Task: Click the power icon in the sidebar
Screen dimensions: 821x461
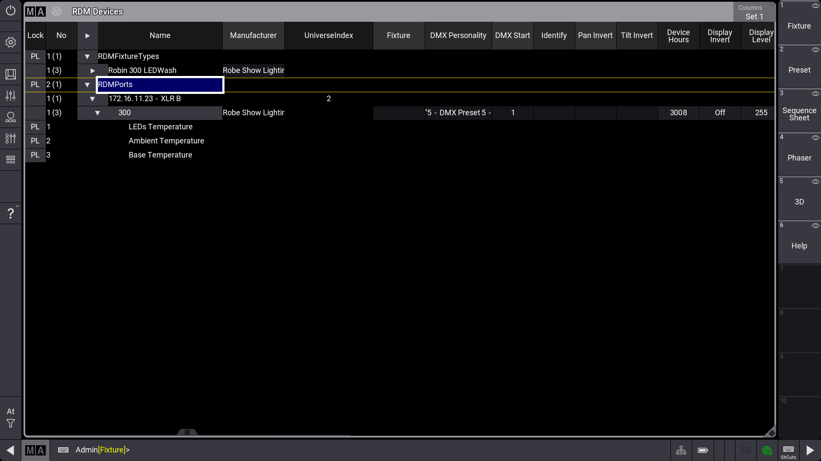Action: pyautogui.click(x=10, y=12)
